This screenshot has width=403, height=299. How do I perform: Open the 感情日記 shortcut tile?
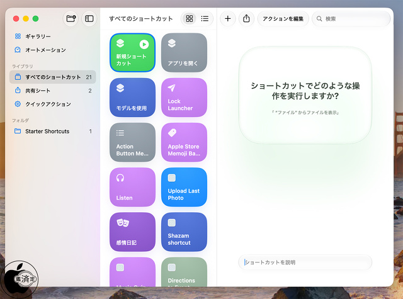(132, 232)
